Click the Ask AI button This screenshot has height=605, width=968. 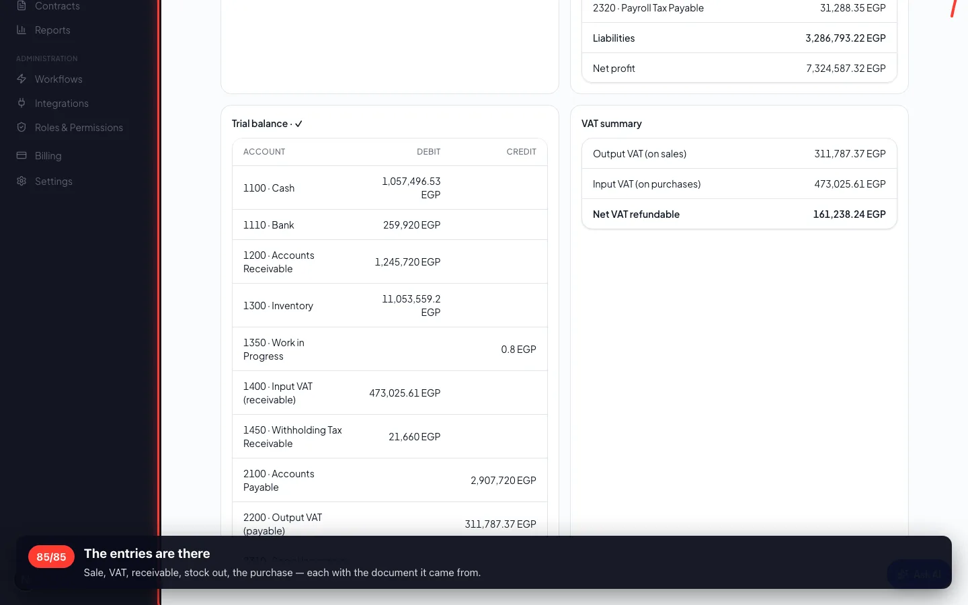tap(919, 574)
